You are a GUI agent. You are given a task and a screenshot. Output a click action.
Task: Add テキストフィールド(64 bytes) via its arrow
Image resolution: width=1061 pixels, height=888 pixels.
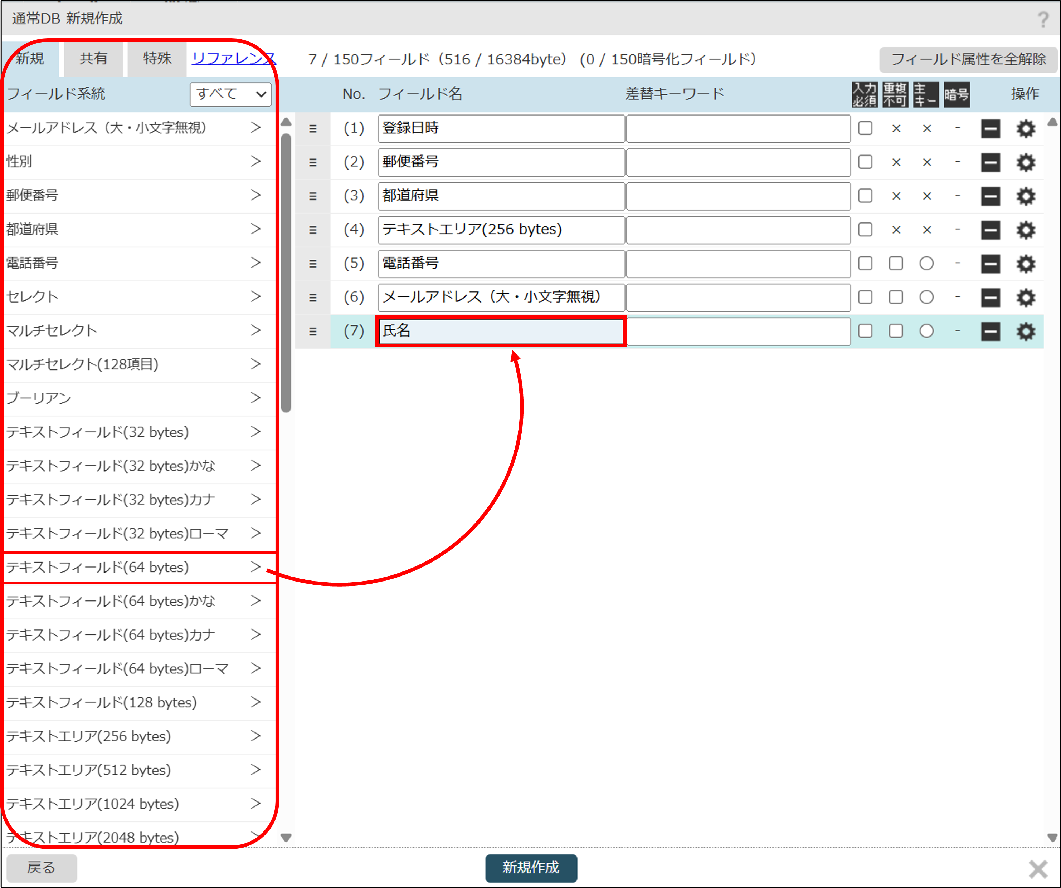(255, 567)
